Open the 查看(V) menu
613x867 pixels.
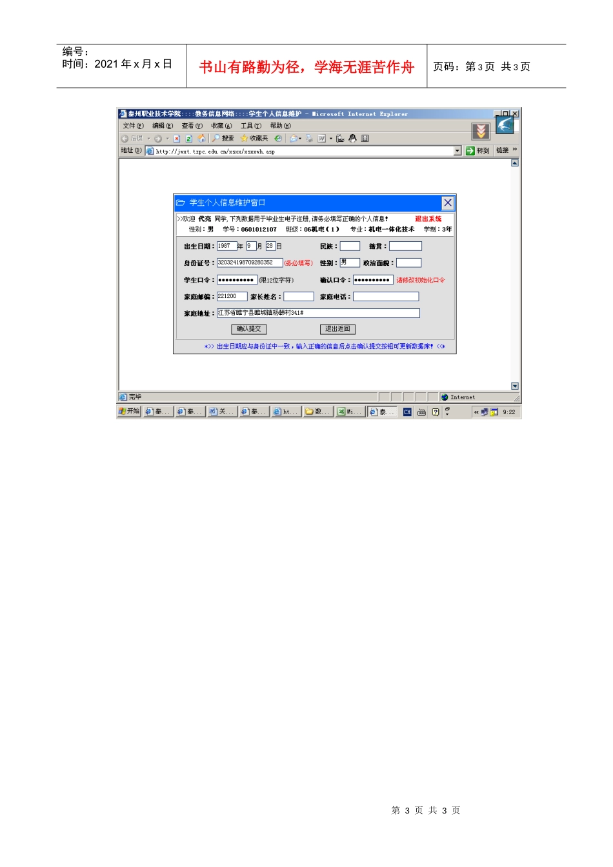(192, 126)
